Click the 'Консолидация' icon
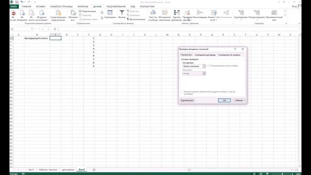The image size is (311, 175). point(200,14)
